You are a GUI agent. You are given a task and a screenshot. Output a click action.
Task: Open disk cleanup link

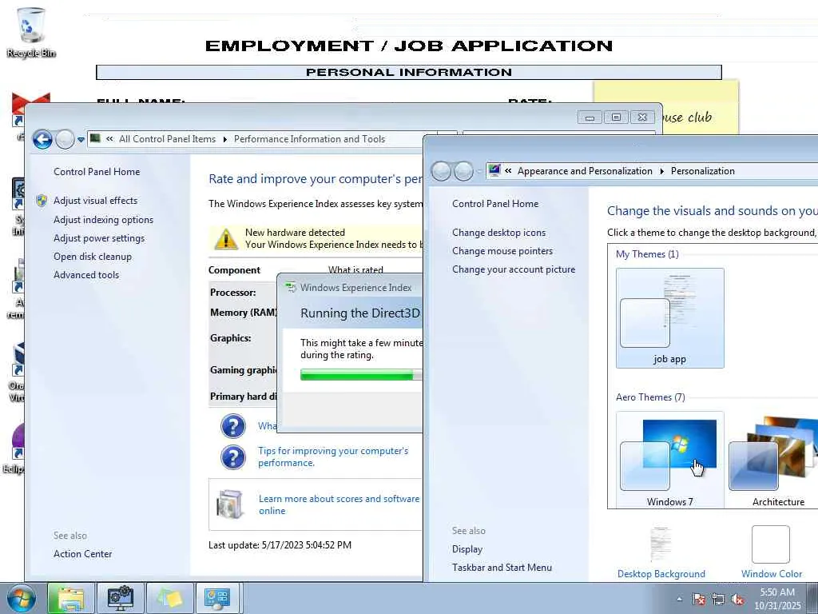93,257
